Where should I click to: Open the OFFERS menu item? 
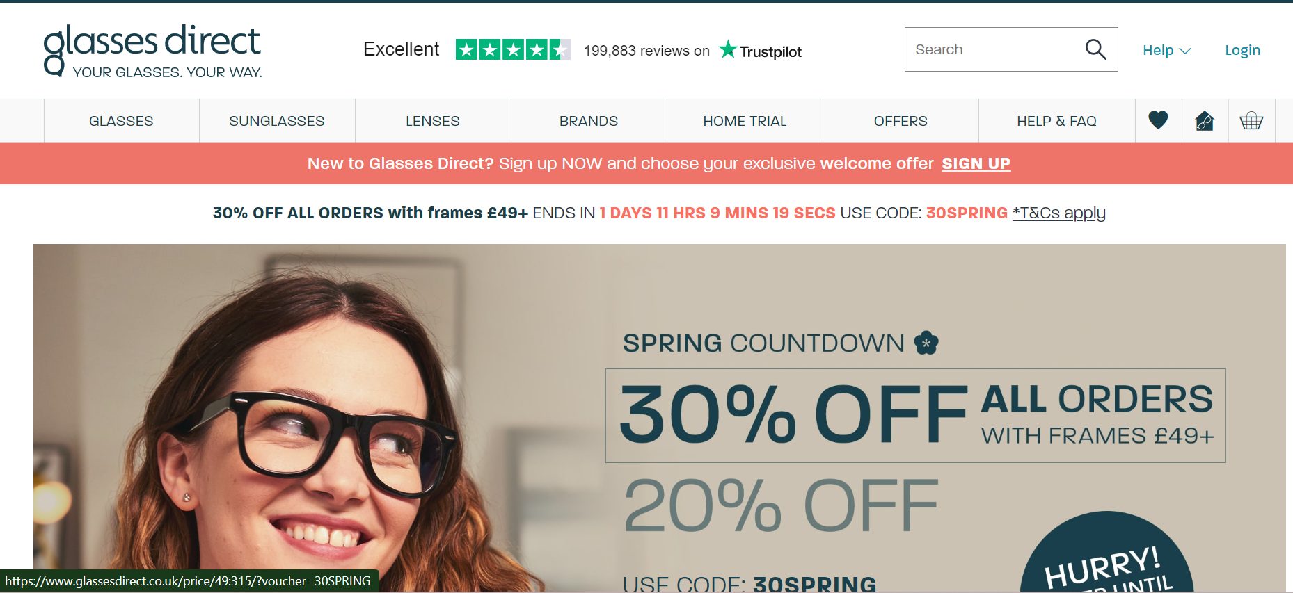(x=901, y=121)
